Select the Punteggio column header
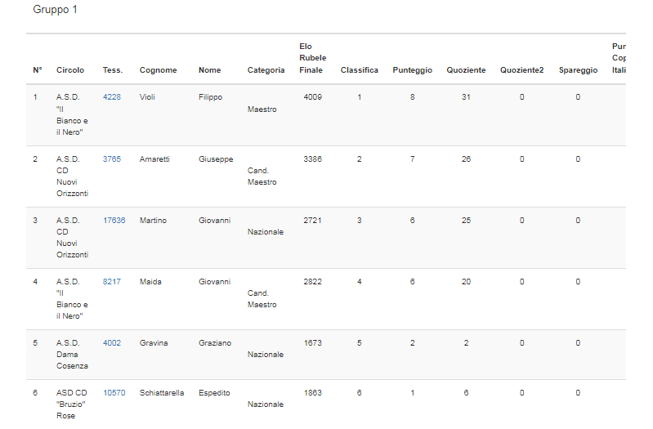 pos(412,70)
